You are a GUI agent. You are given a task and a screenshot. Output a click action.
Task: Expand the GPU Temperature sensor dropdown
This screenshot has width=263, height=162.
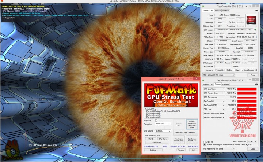224,97
